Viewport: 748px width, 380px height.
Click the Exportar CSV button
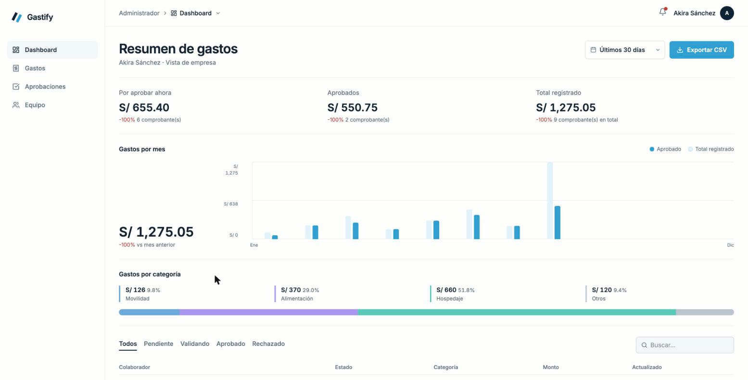701,50
